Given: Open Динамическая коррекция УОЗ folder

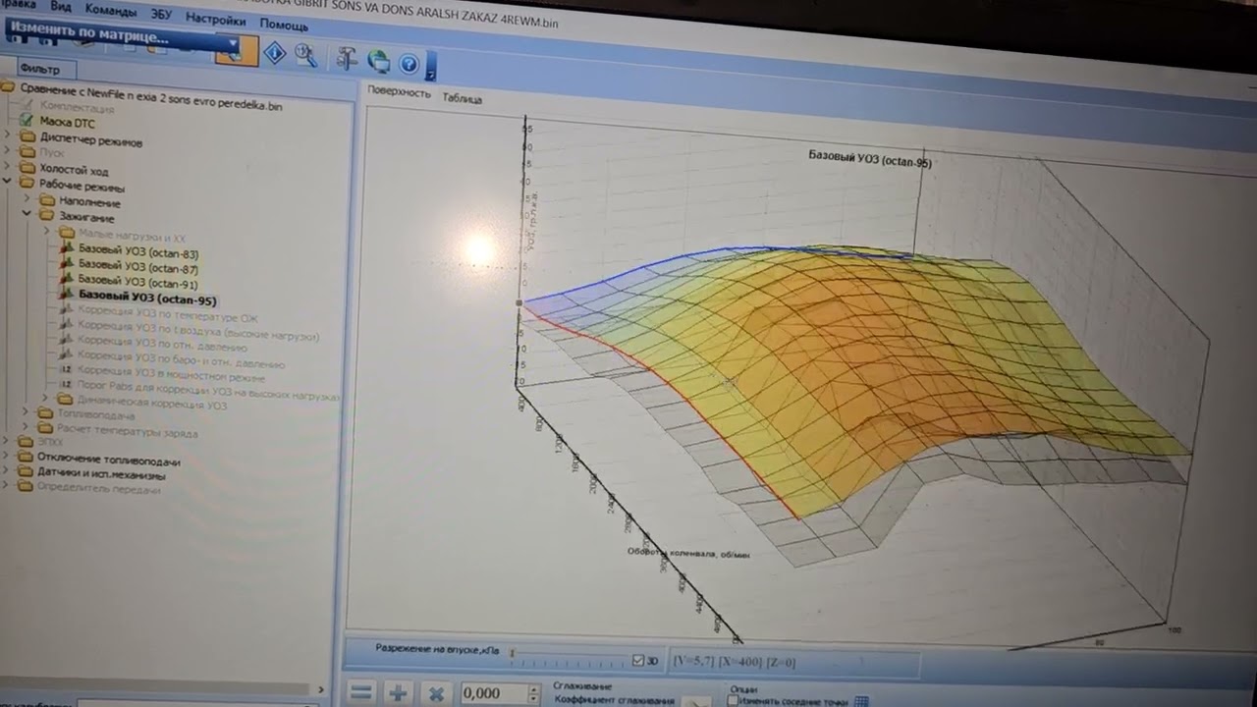Looking at the screenshot, I should [152, 404].
